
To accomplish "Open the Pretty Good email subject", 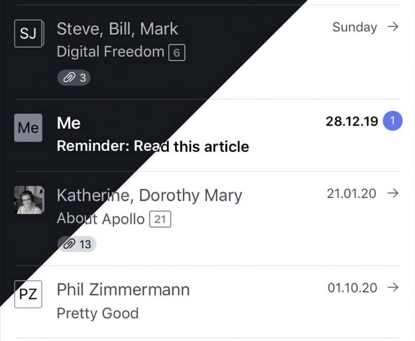I will pos(98,313).
